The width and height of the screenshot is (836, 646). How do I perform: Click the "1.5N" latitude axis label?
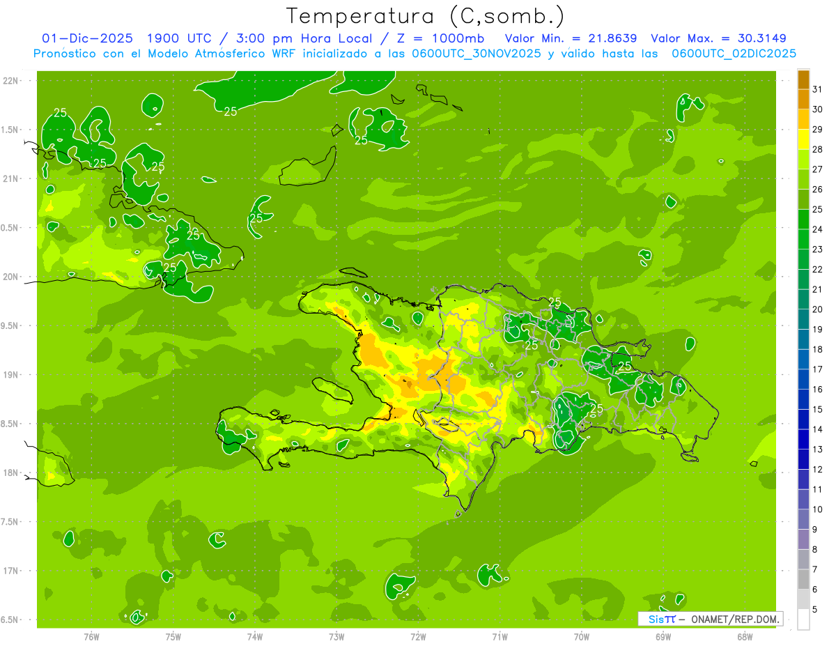[10, 130]
